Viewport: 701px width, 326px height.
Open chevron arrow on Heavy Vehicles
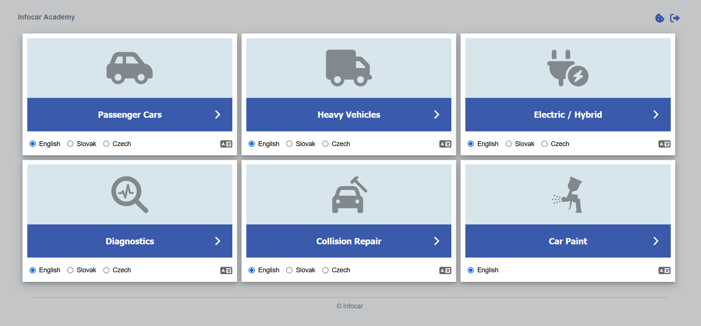(437, 114)
